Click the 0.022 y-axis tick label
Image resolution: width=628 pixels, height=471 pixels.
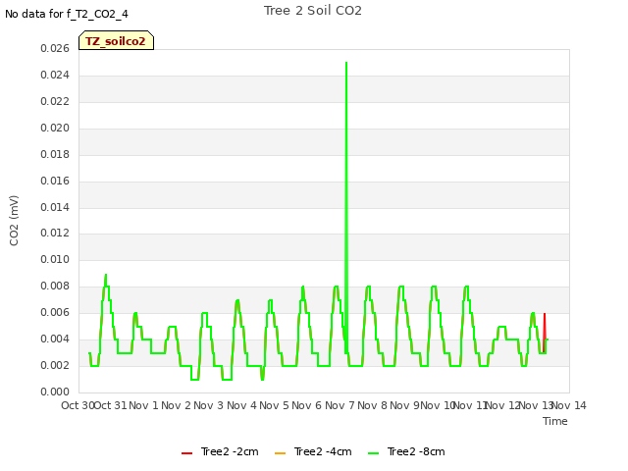click(55, 101)
